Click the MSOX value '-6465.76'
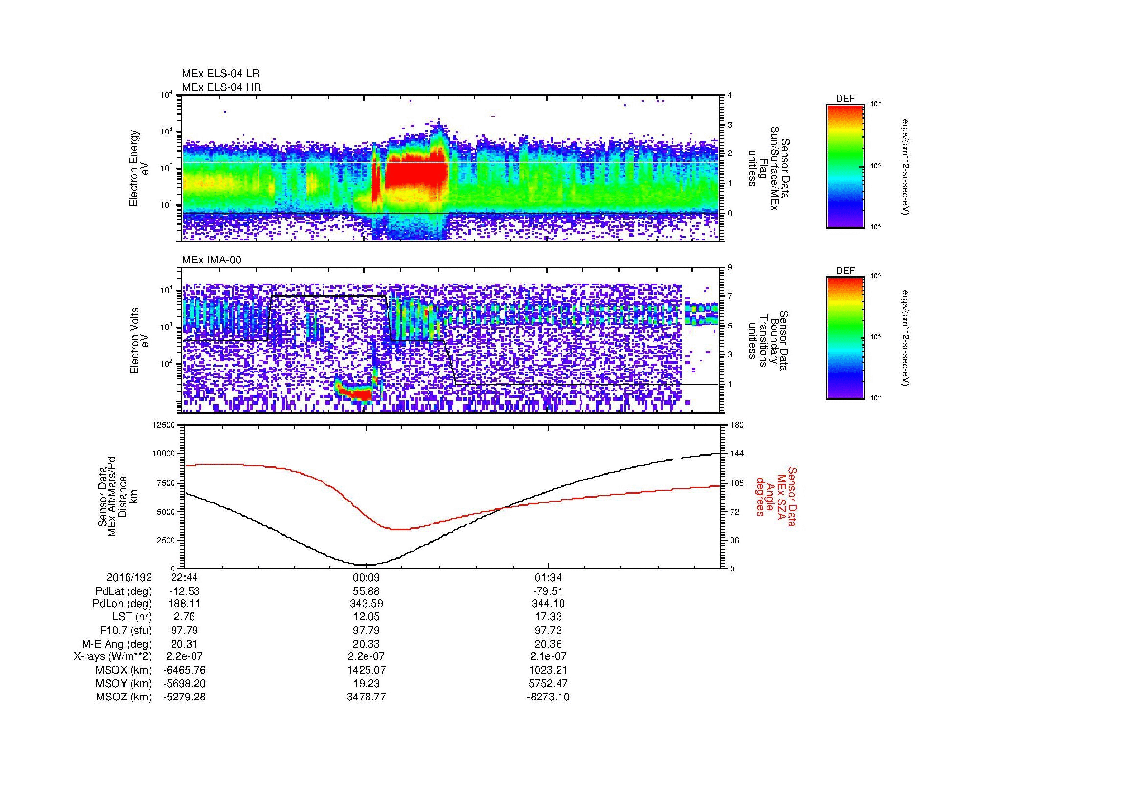This screenshot has width=1143, height=808. tap(185, 671)
